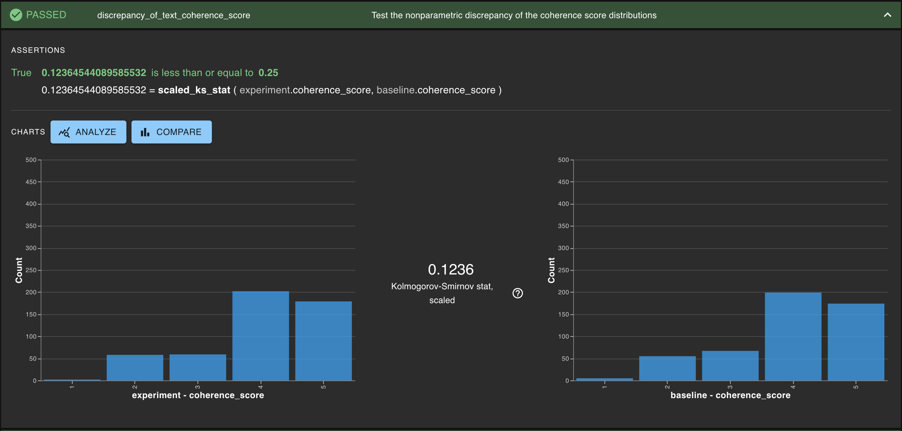The width and height of the screenshot is (902, 431).
Task: Click the baseline chart bar for score 4
Action: [793, 336]
